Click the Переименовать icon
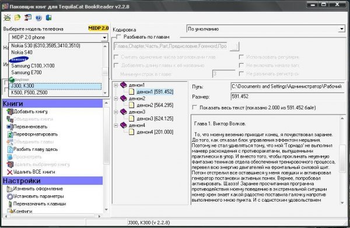The image size is (350, 228). [x=10, y=127]
